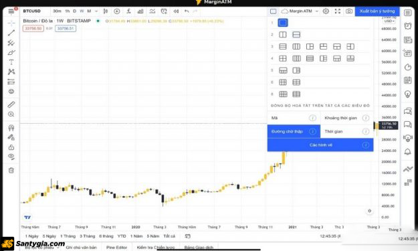Viewport: 418px width, 251px height.
Task: Set range to YTD
Action: pos(122,236)
